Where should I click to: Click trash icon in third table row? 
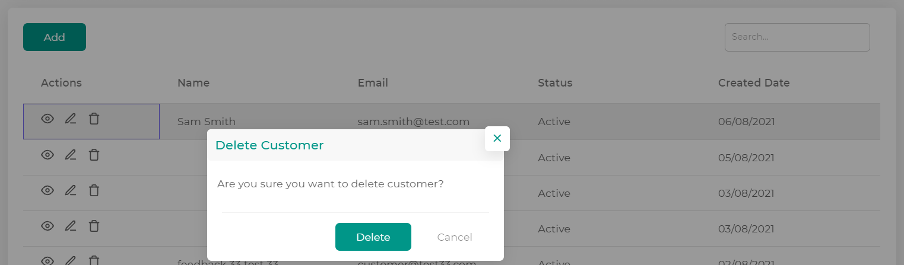tap(94, 190)
